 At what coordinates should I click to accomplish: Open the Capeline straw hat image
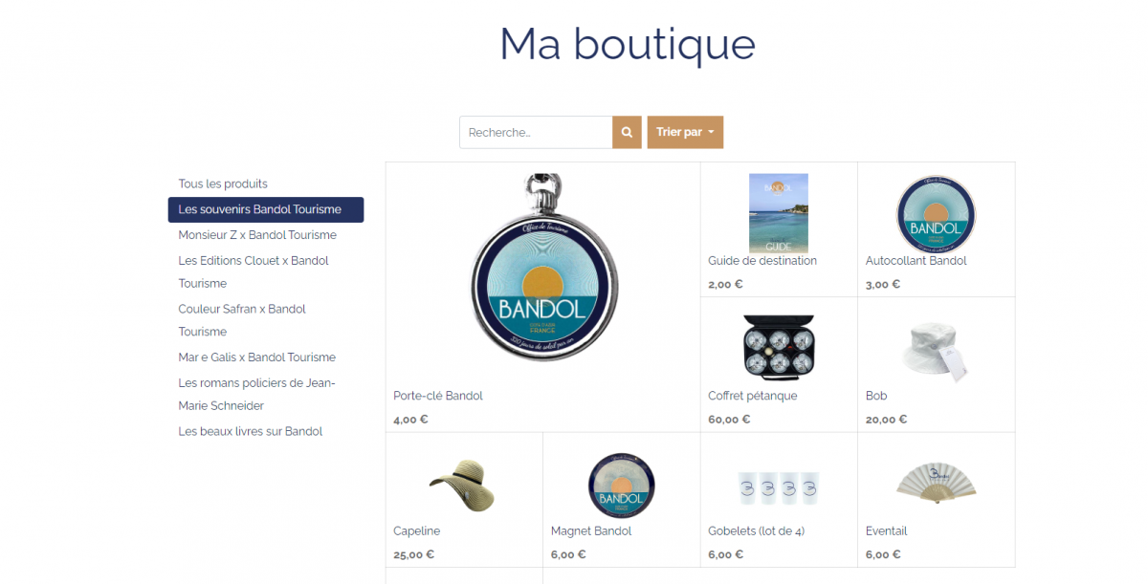point(464,484)
